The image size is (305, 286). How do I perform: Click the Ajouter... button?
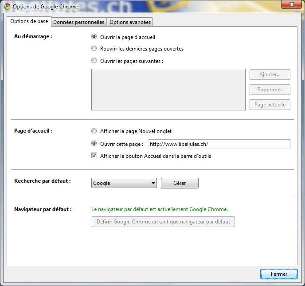coord(270,74)
